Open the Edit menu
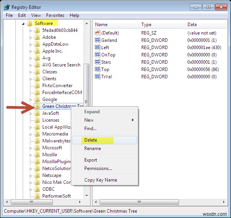231x218 pixels. [22, 15]
